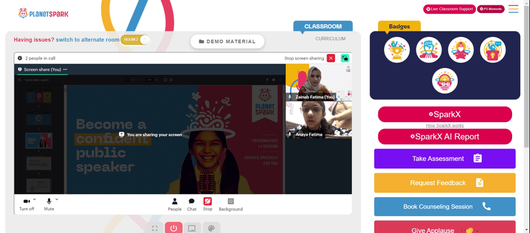Viewport: 530px width, 233px height.
Task: Open Background effects option
Action: coord(231,204)
